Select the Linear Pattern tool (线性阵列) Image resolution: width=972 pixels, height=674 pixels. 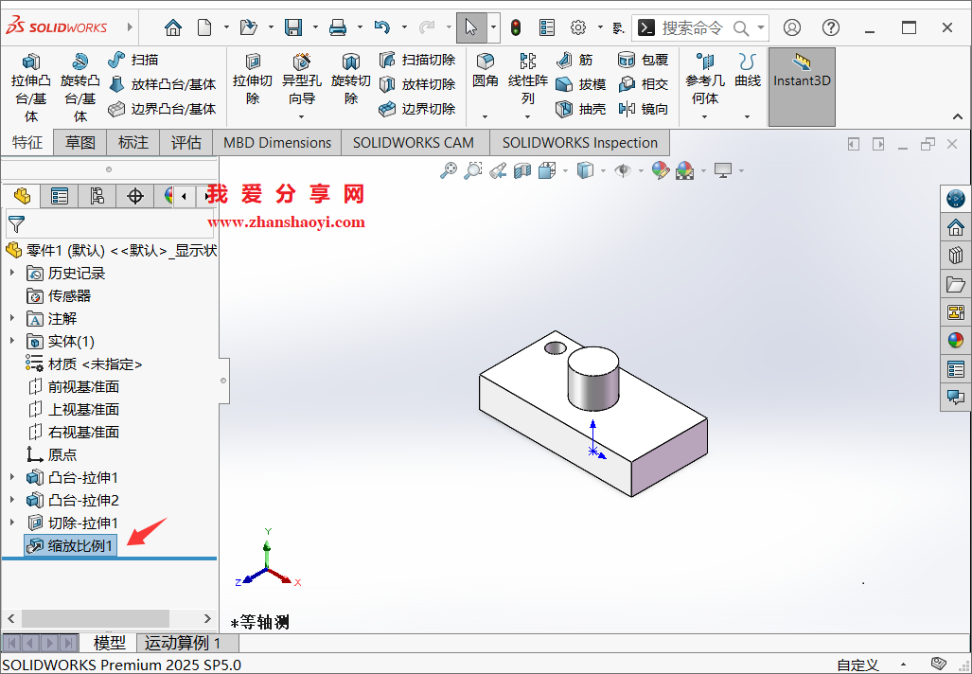(x=527, y=80)
